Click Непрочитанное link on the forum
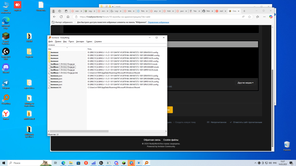 [x=217, y=122]
